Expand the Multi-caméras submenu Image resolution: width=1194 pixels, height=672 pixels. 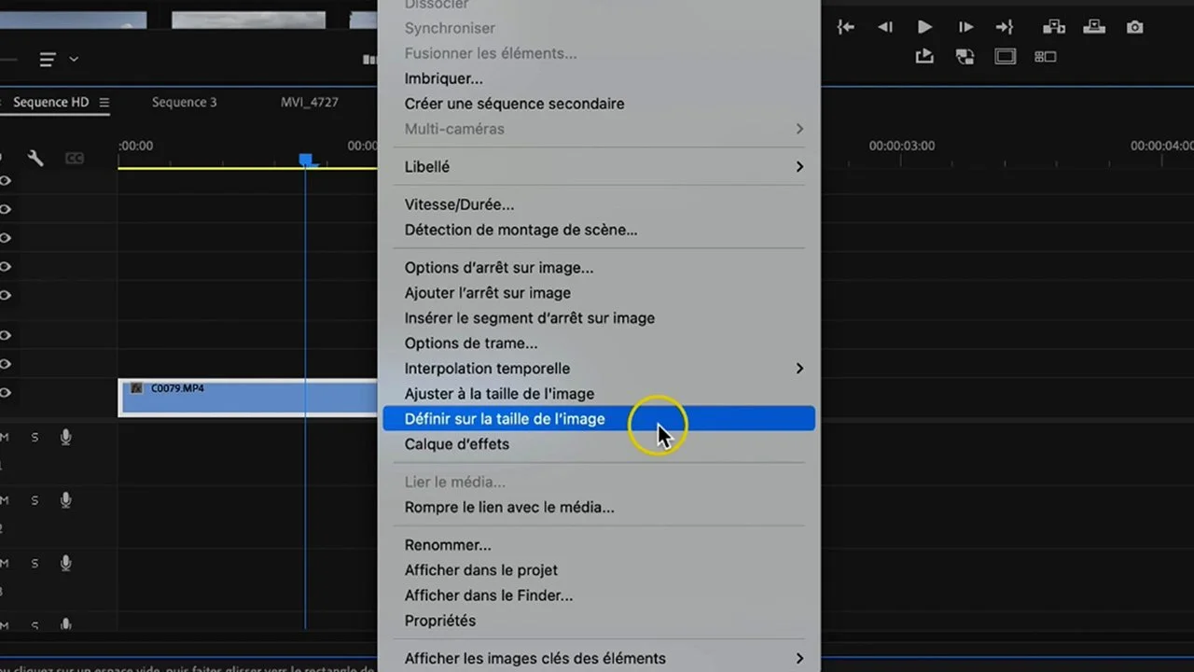(799, 129)
